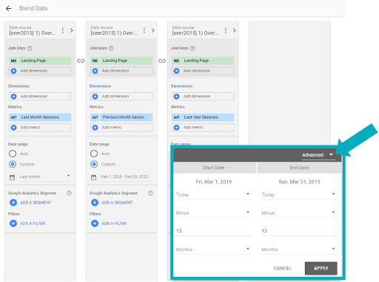Select Auto date range in second source
379x282 pixels.
tap(94, 154)
